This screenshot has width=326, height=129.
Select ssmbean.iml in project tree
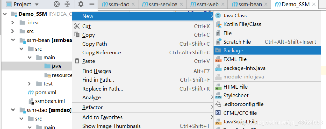(50, 101)
